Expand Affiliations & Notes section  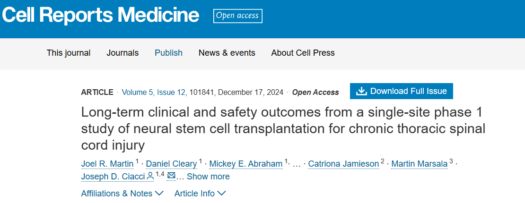(122, 193)
